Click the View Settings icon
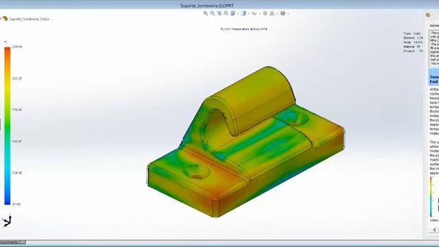The image size is (439, 247). pos(283,13)
